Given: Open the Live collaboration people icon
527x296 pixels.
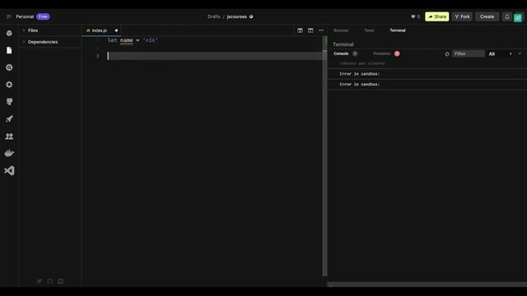Looking at the screenshot, I should point(9,136).
